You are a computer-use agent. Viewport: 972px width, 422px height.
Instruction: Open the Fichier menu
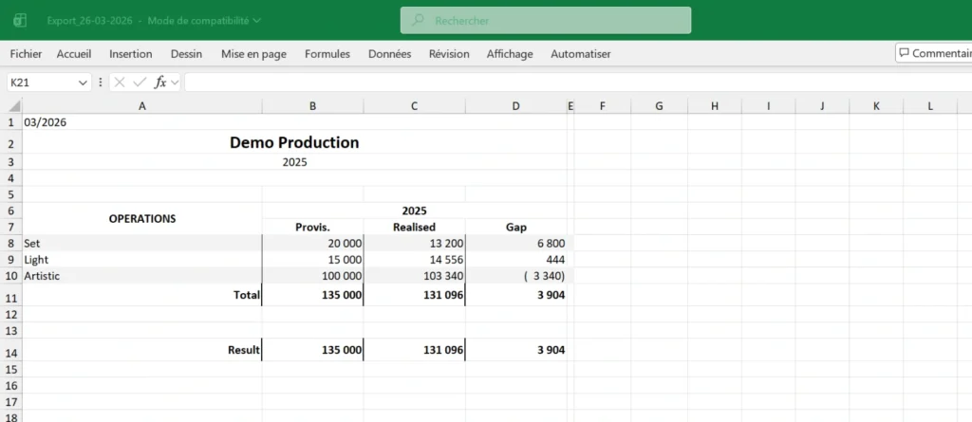tap(26, 54)
